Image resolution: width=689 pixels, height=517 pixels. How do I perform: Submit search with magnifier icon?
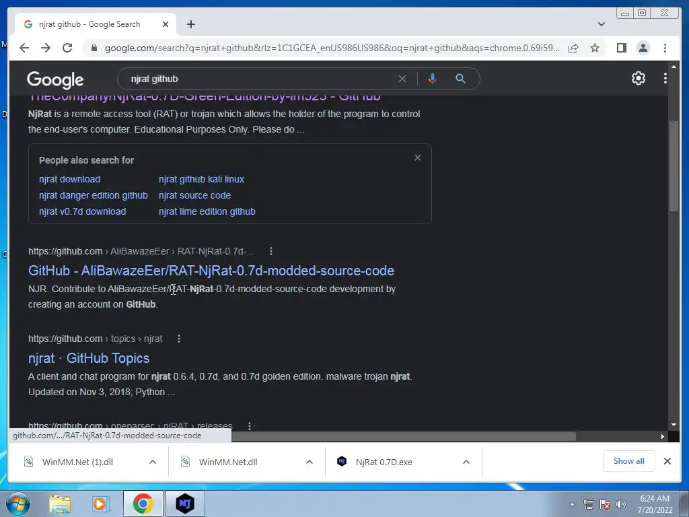coord(460,79)
